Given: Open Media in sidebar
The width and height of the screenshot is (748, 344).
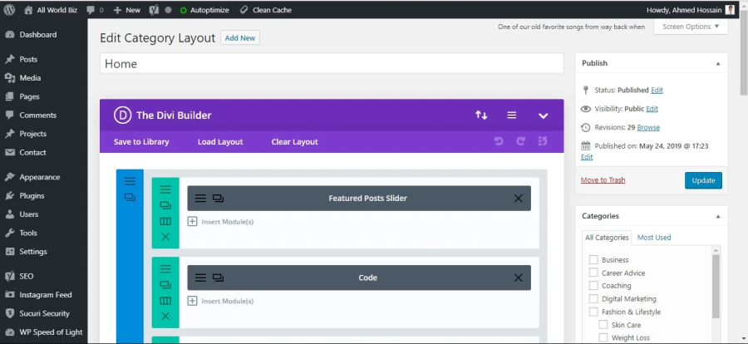Looking at the screenshot, I should [30, 78].
